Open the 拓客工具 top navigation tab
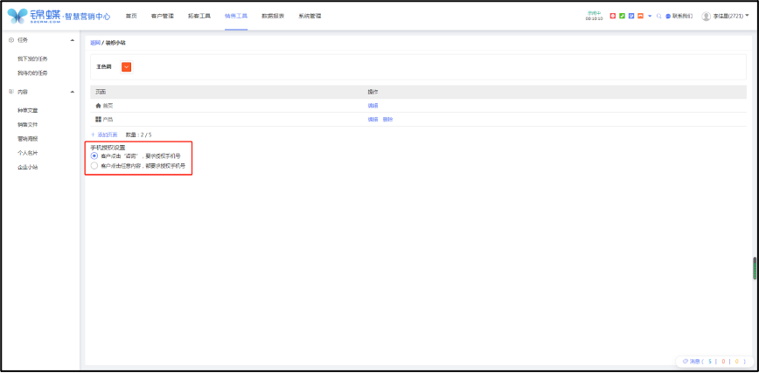The width and height of the screenshot is (759, 373). pyautogui.click(x=199, y=16)
